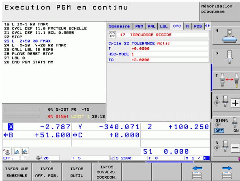This screenshot has height=181, width=240.
Task: Click the Mémorisation programme mode field
Action: 220,11
